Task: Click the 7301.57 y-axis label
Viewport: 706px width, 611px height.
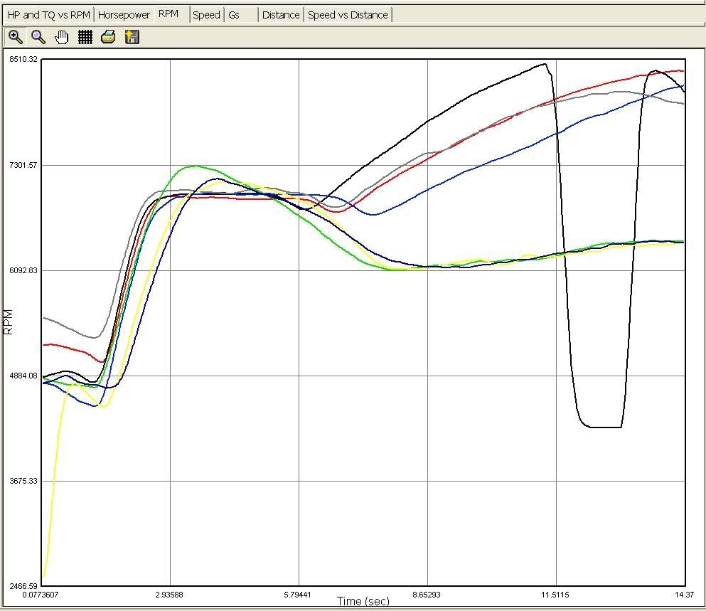Action: click(x=23, y=165)
